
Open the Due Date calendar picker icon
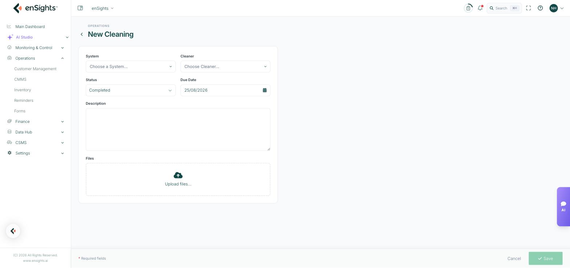(x=265, y=90)
